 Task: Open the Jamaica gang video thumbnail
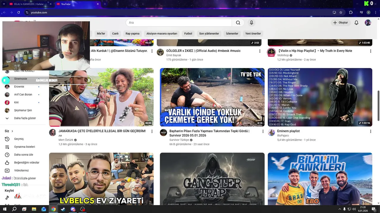(101, 97)
